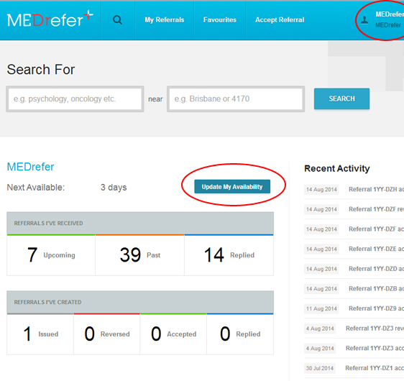The height and width of the screenshot is (381, 404).
Task: Click the user profile silhouette icon
Action: (364, 20)
